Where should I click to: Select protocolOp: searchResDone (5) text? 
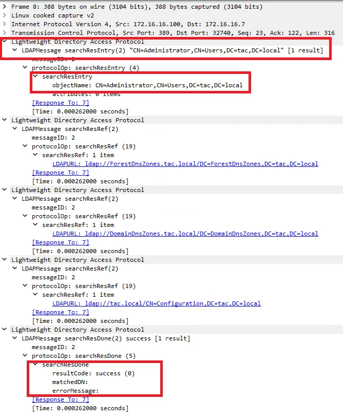tap(84, 356)
